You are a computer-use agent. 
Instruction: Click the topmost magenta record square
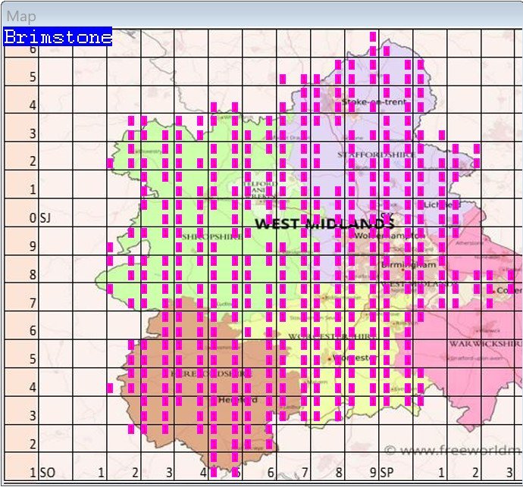tap(372, 36)
